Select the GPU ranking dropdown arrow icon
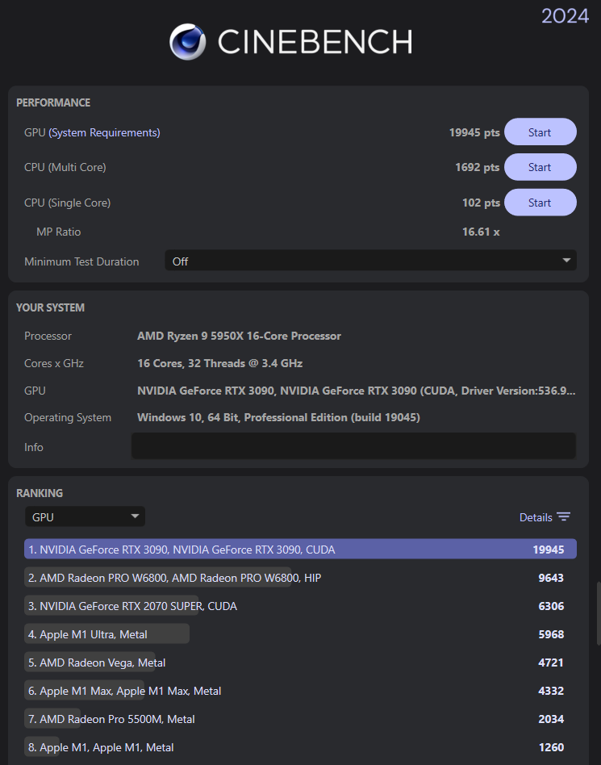Screen dimensions: 601x765 coord(135,516)
